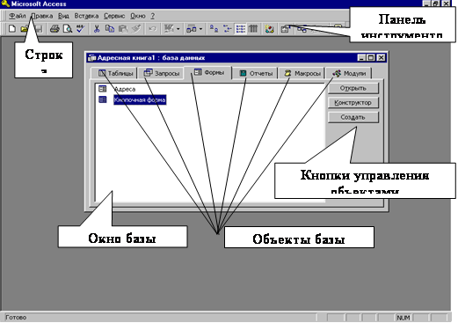The image size is (458, 323).
Task: Click the Создать button
Action: [353, 117]
